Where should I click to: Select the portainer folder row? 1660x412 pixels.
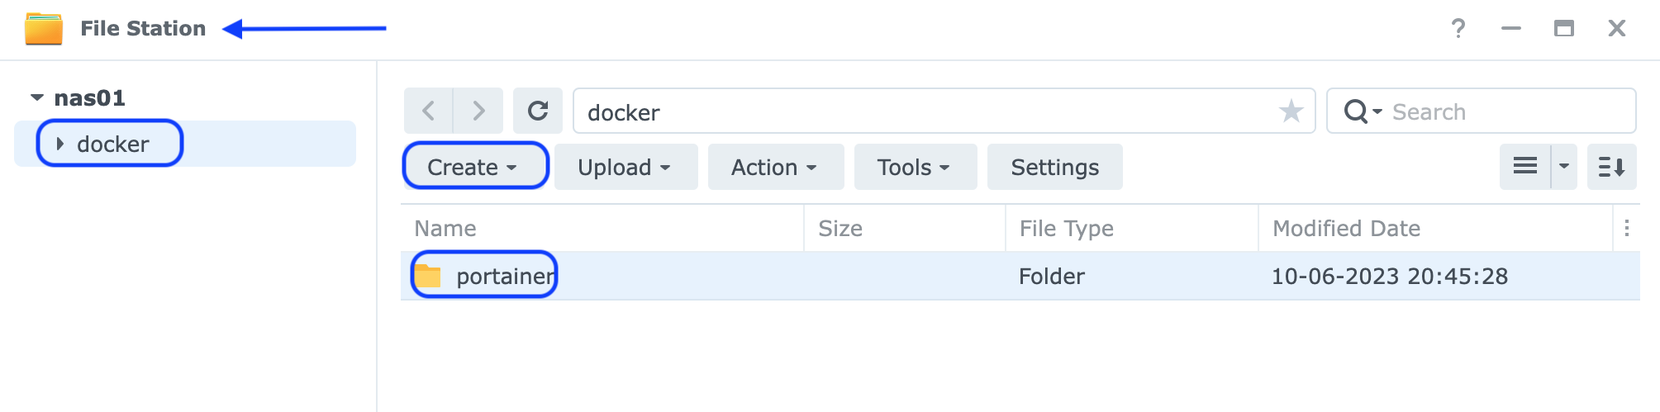[1020, 276]
